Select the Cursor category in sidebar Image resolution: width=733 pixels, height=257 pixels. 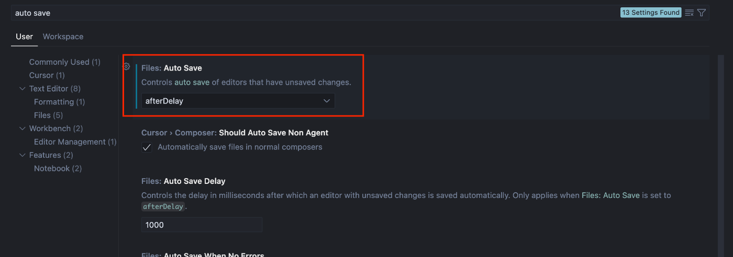47,75
